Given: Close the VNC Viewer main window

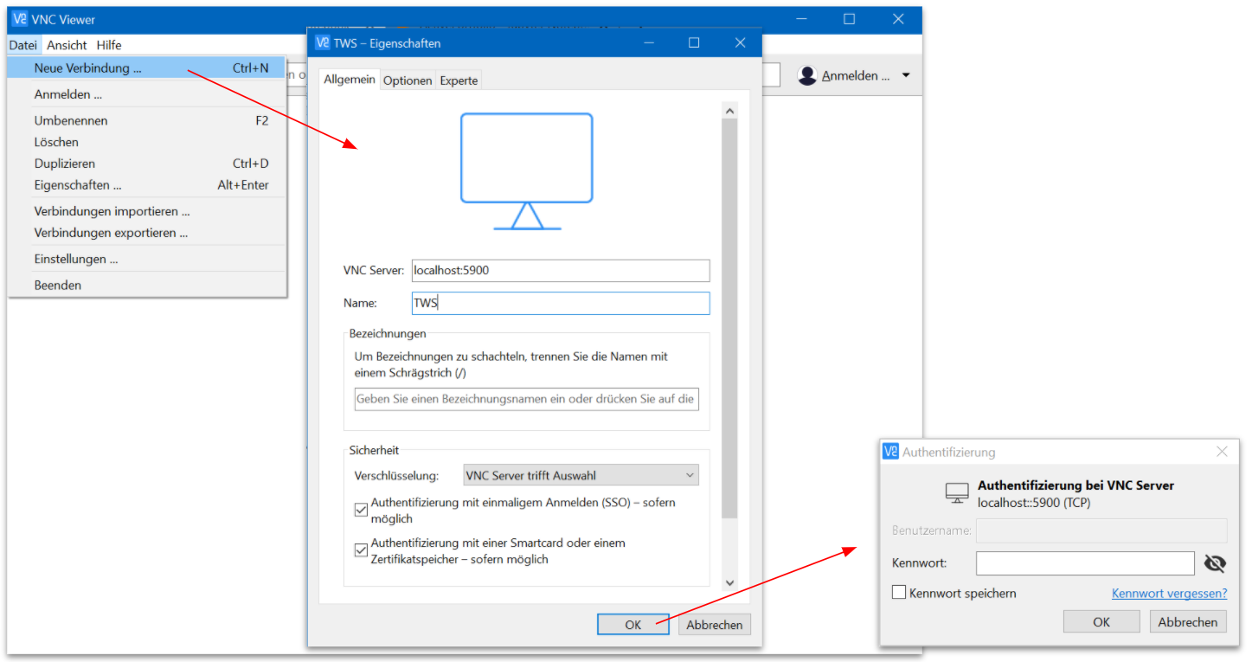Looking at the screenshot, I should click(x=898, y=19).
